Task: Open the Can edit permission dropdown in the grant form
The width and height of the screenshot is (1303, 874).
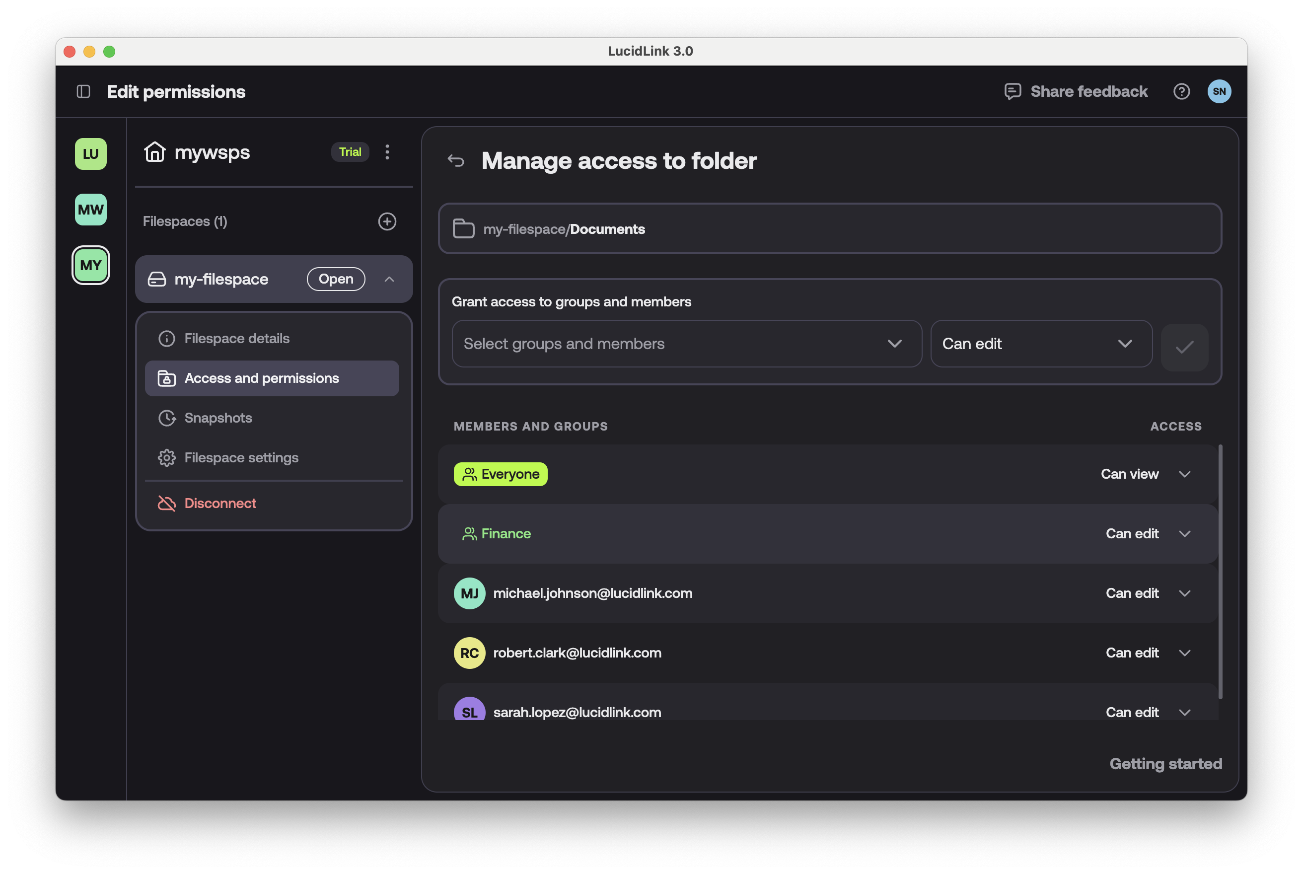Action: click(x=1041, y=344)
